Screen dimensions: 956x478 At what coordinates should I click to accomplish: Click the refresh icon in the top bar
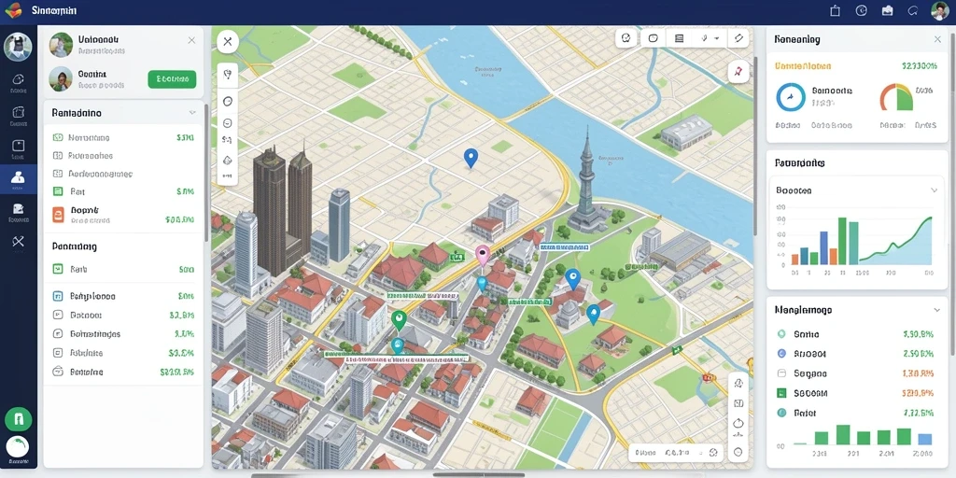pos(913,10)
